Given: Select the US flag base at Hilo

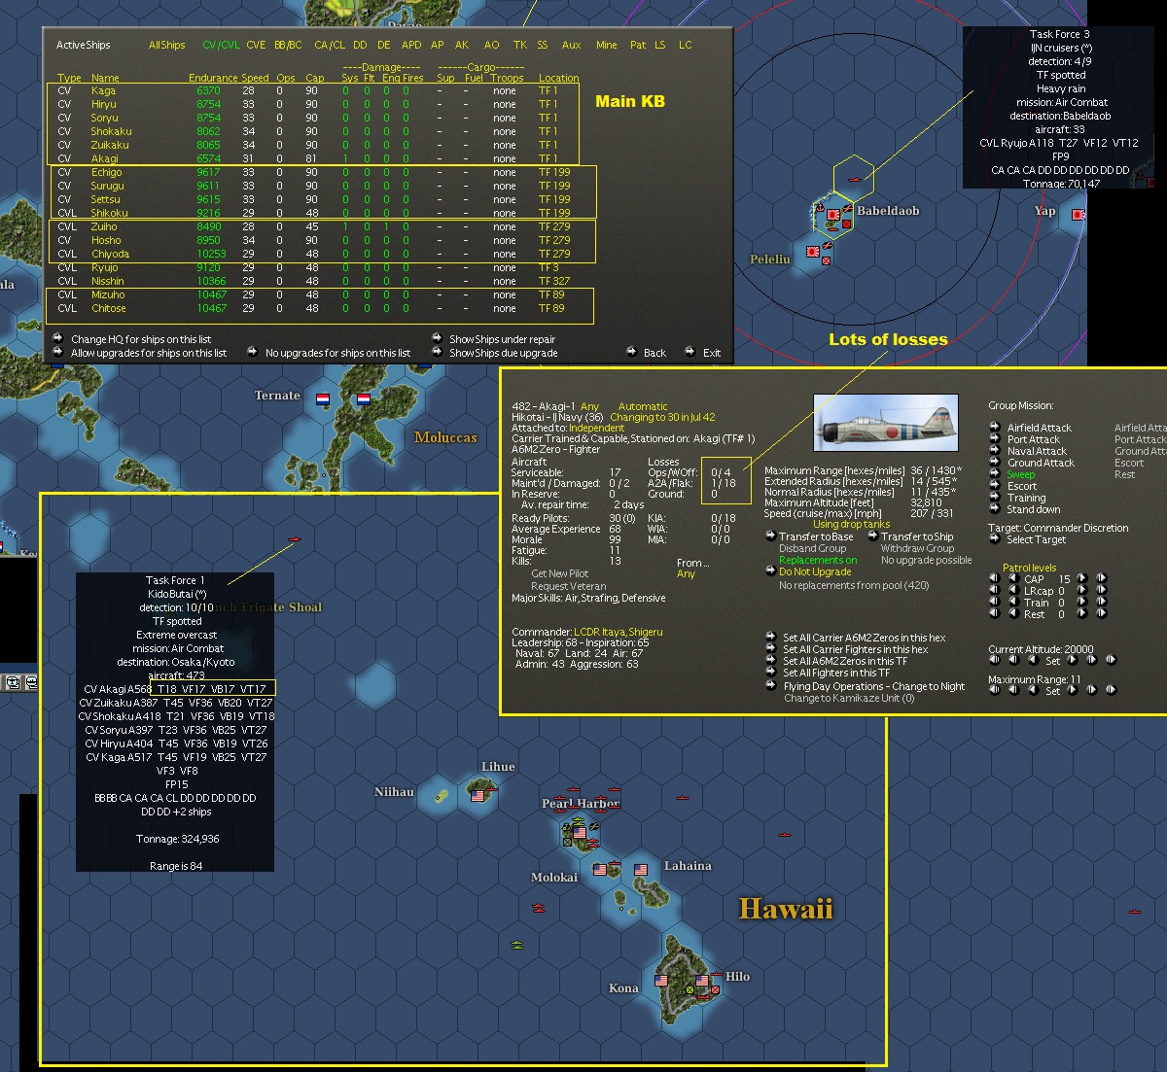Looking at the screenshot, I should [x=702, y=981].
